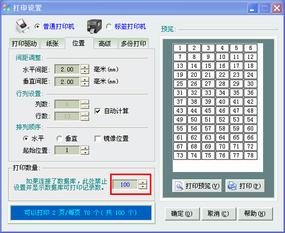The height and width of the screenshot is (233, 285).
Task: Decrease print quantity with down spinner
Action: point(142,187)
